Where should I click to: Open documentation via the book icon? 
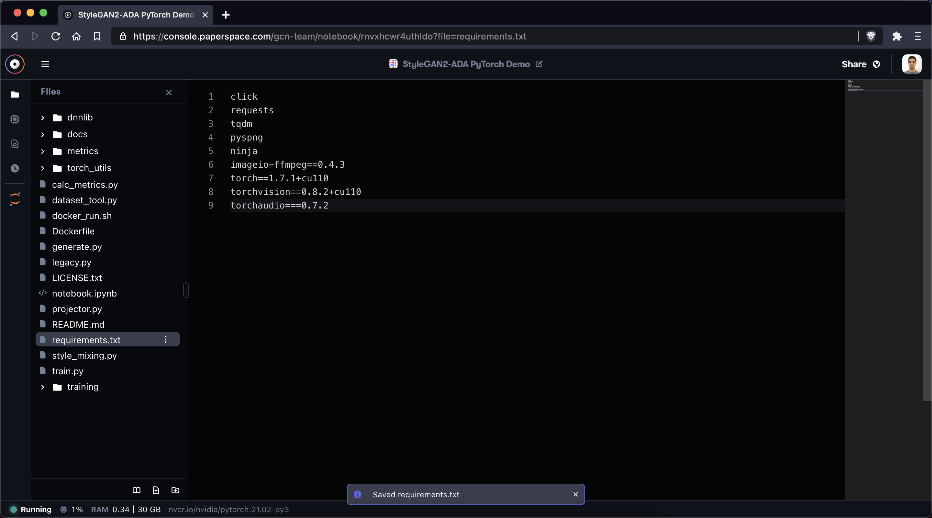pyautogui.click(x=136, y=490)
